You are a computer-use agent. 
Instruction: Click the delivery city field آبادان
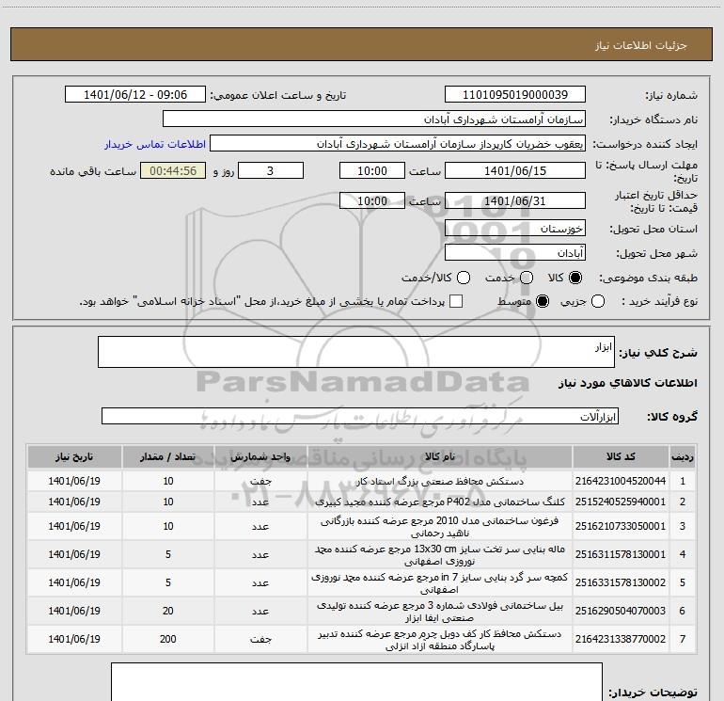coord(515,253)
